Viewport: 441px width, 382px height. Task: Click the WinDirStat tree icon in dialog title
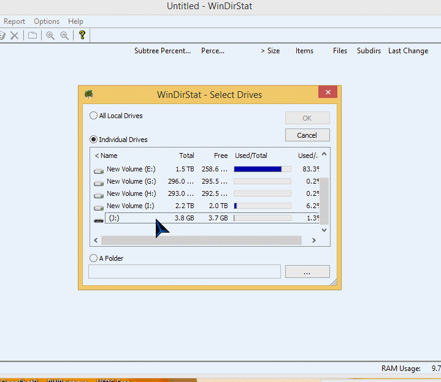pos(89,94)
